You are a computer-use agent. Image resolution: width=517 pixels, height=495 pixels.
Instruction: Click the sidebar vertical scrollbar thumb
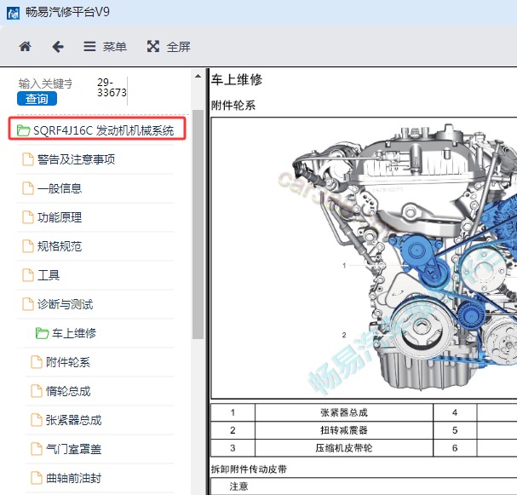(x=198, y=224)
